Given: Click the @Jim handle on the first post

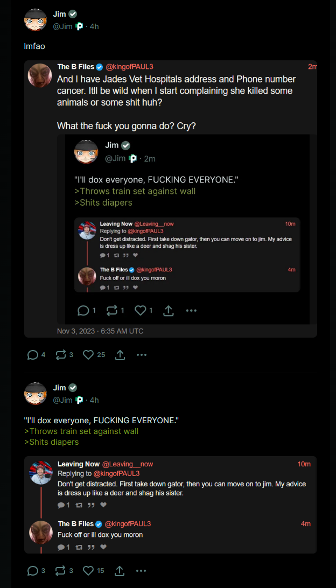Looking at the screenshot, I should [x=62, y=26].
